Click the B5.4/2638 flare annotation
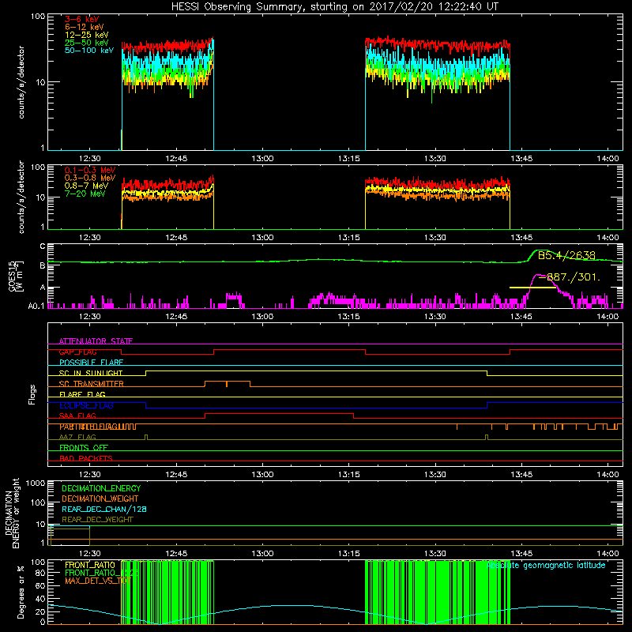The width and height of the screenshot is (632, 632). tap(566, 255)
